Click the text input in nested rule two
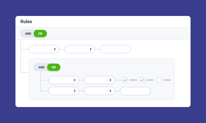Viewport: 206px width, 123px height. [x=135, y=91]
